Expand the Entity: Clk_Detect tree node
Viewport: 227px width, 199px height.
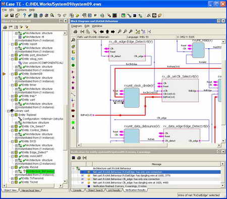coord(12,127)
